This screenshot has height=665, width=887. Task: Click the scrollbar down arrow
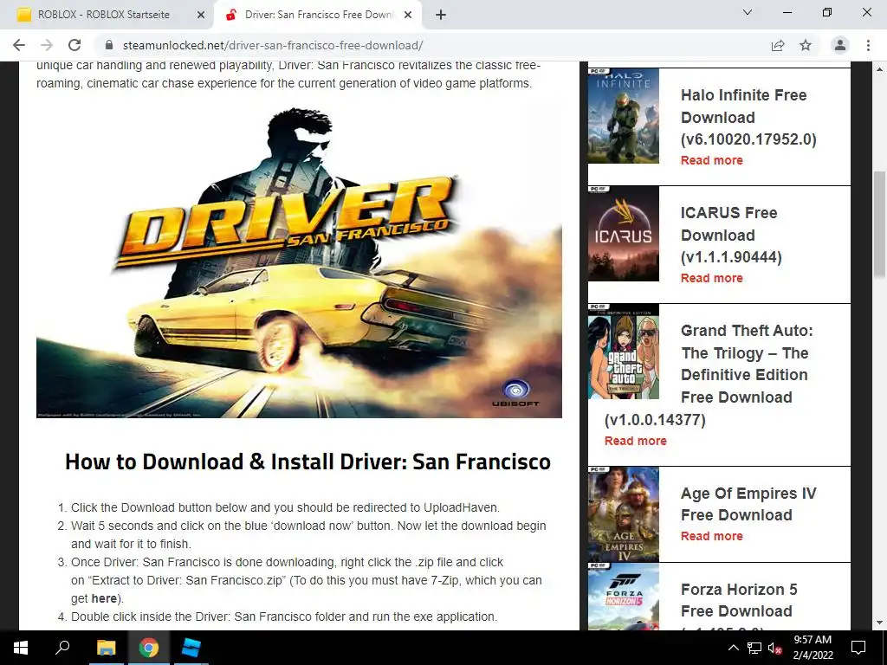(879, 623)
